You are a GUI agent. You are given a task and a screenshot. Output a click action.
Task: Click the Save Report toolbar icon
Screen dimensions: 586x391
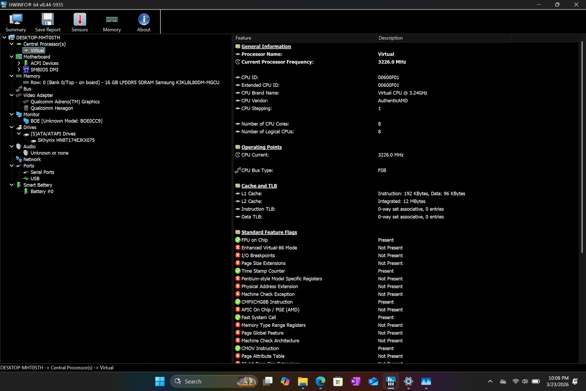48,22
